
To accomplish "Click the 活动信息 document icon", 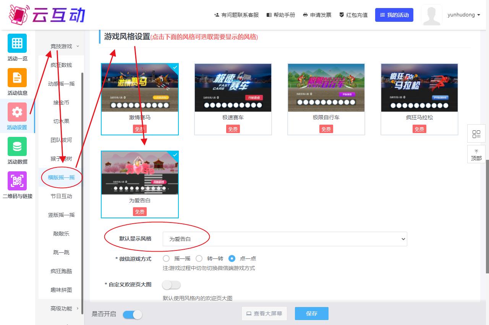I will [x=17, y=78].
